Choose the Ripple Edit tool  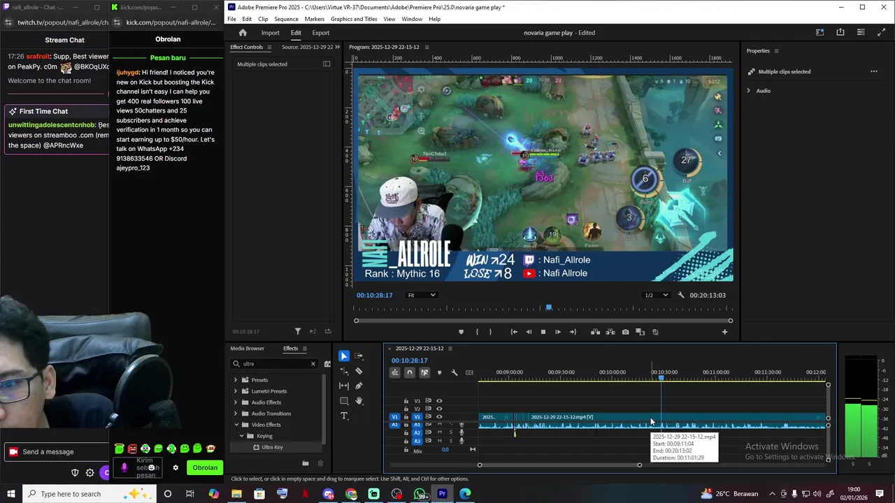[344, 371]
